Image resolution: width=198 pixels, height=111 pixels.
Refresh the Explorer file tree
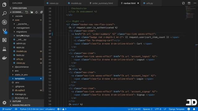coord(37,12)
